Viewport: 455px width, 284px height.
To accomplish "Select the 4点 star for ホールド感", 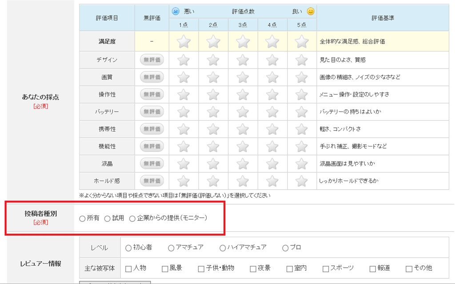I will (272, 181).
